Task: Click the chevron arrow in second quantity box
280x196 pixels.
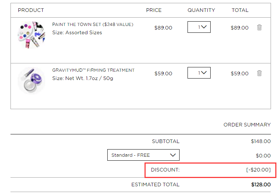Action: click(204, 73)
